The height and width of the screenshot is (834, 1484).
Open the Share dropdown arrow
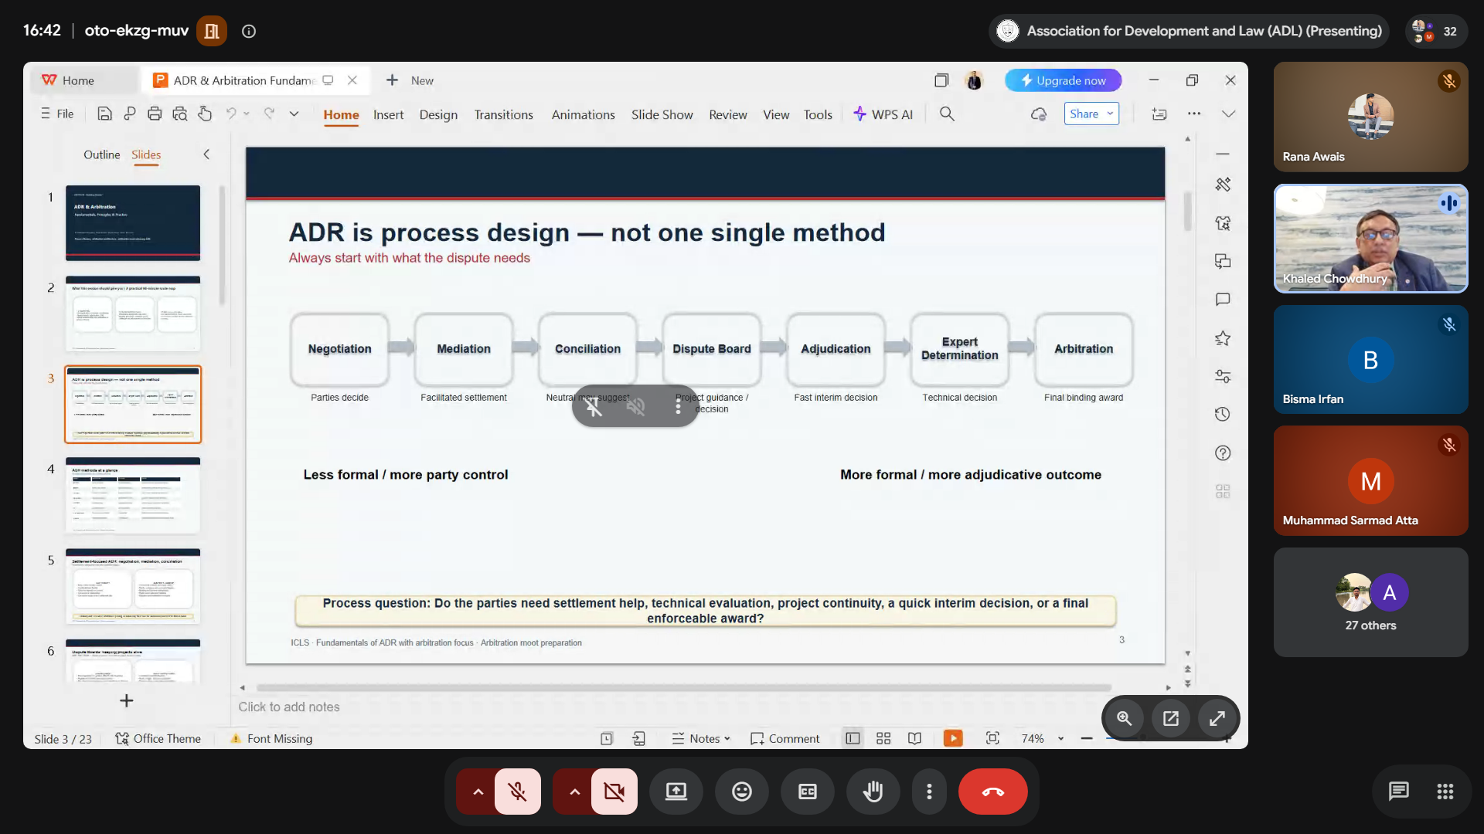tap(1110, 114)
